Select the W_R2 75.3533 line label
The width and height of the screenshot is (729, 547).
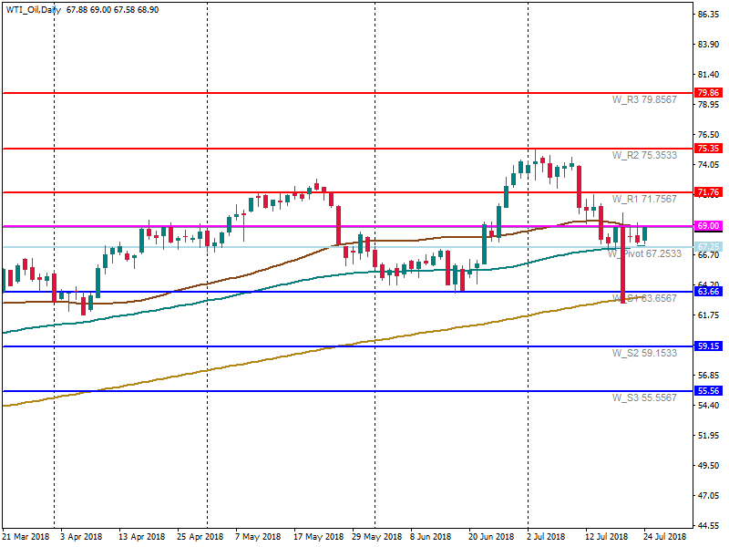tap(643, 156)
